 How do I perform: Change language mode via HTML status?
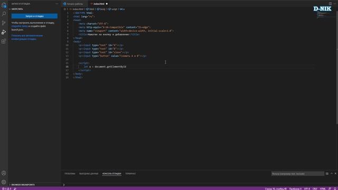coord(323,189)
